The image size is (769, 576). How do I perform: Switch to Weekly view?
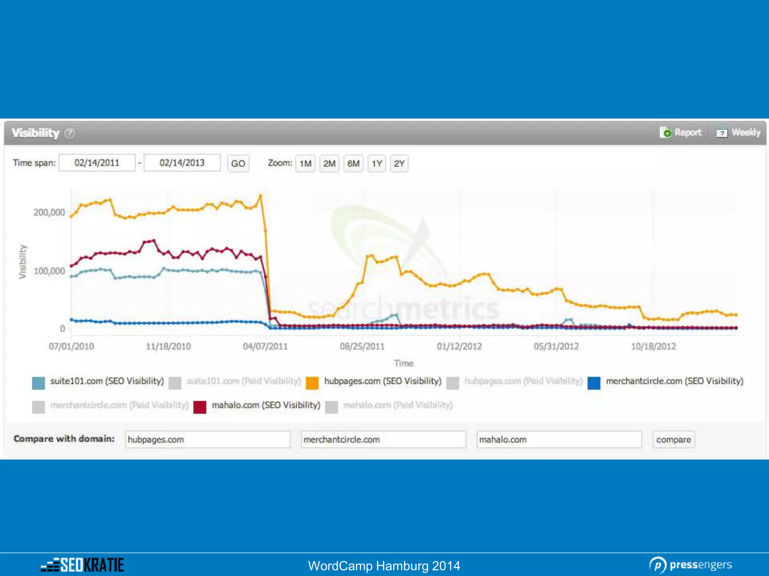(x=746, y=132)
